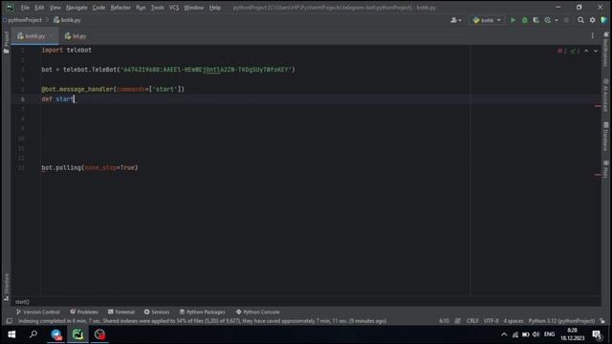
Task: Click PyCharm icon in taskbar
Action: pos(77,334)
